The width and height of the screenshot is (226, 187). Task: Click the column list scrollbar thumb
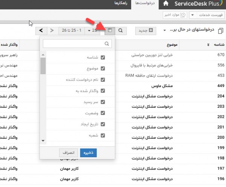43,66
